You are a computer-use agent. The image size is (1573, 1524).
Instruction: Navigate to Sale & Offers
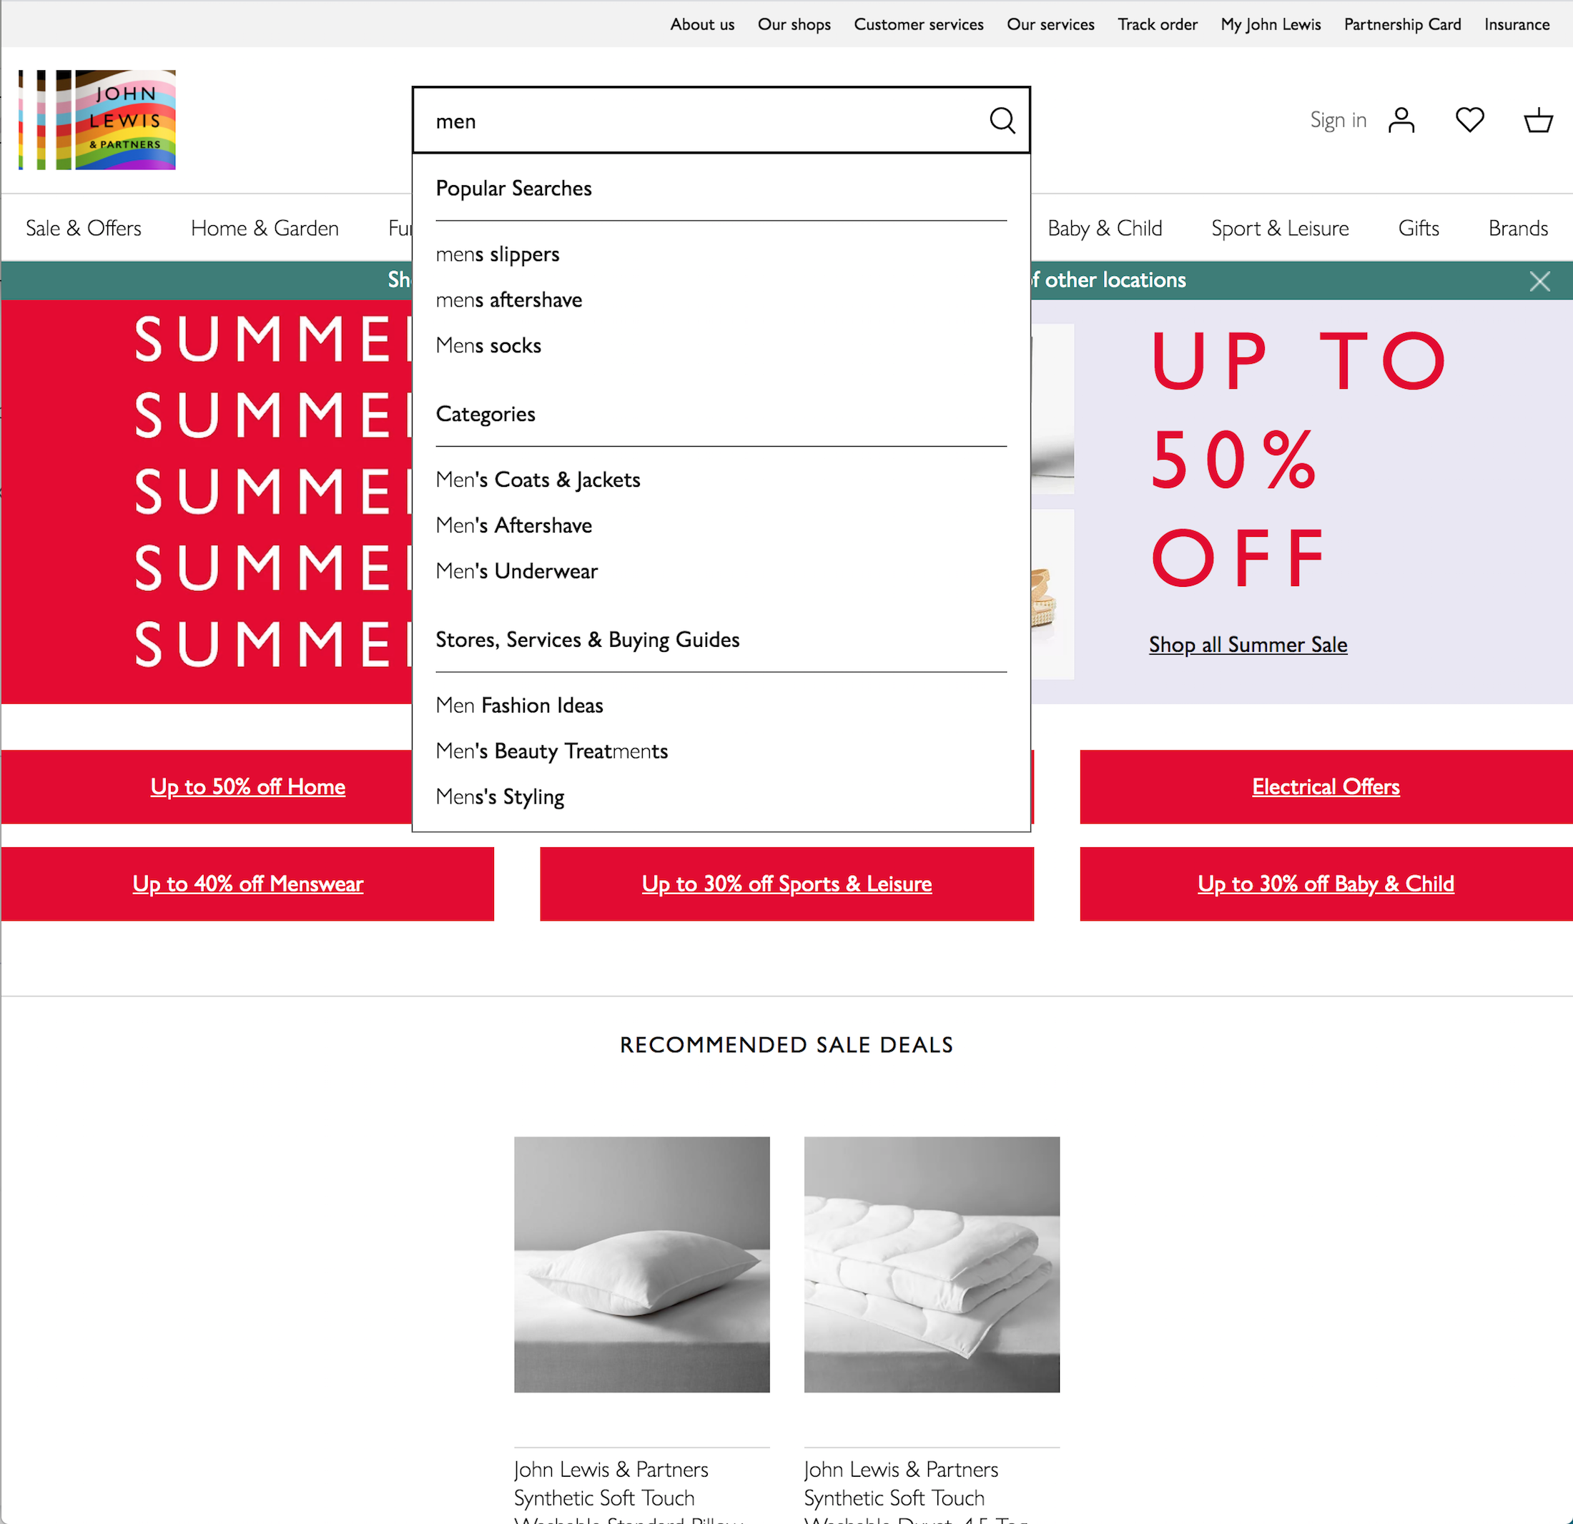pyautogui.click(x=84, y=228)
